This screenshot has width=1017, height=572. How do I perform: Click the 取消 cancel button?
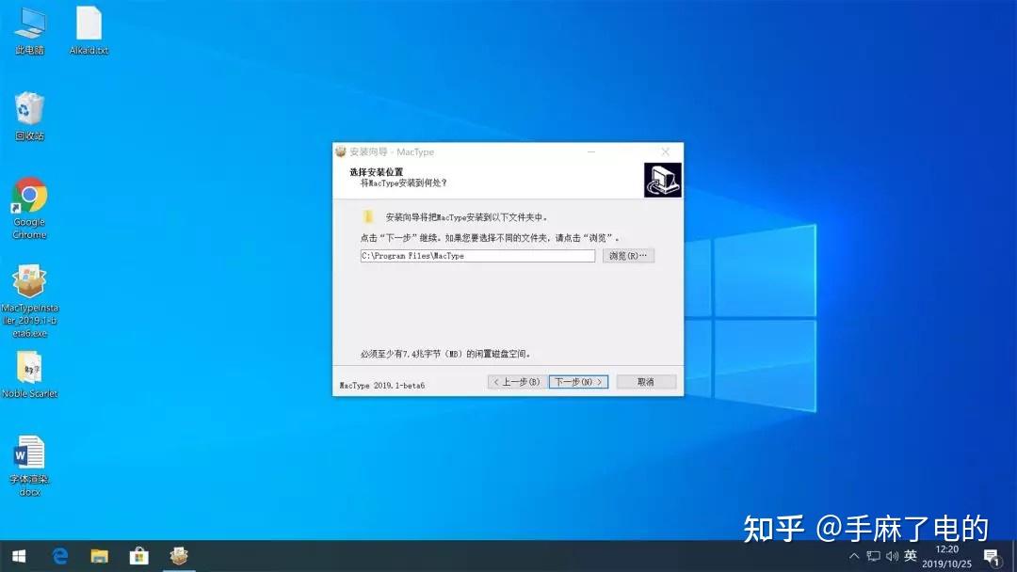click(x=646, y=381)
